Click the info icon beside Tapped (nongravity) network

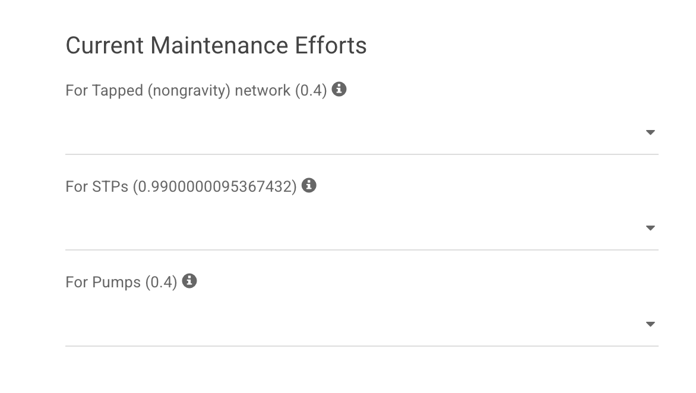(x=339, y=90)
